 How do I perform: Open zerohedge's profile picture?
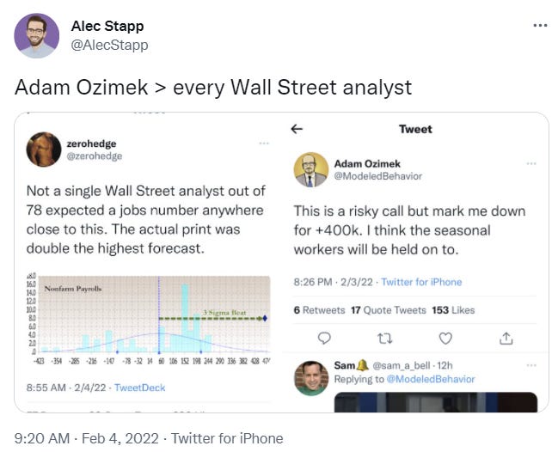[x=44, y=150]
